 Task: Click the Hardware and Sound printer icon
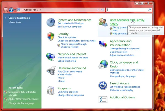point(51,70)
